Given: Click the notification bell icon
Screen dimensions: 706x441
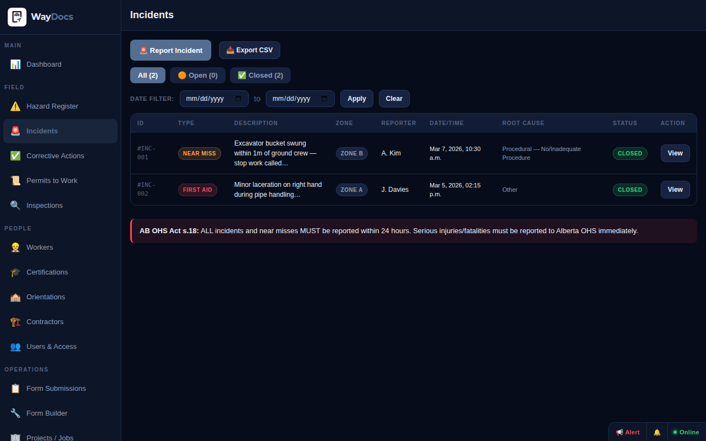Looking at the screenshot, I should click(x=657, y=432).
